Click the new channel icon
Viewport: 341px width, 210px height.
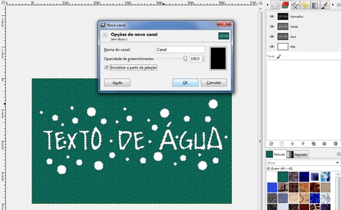click(282, 144)
